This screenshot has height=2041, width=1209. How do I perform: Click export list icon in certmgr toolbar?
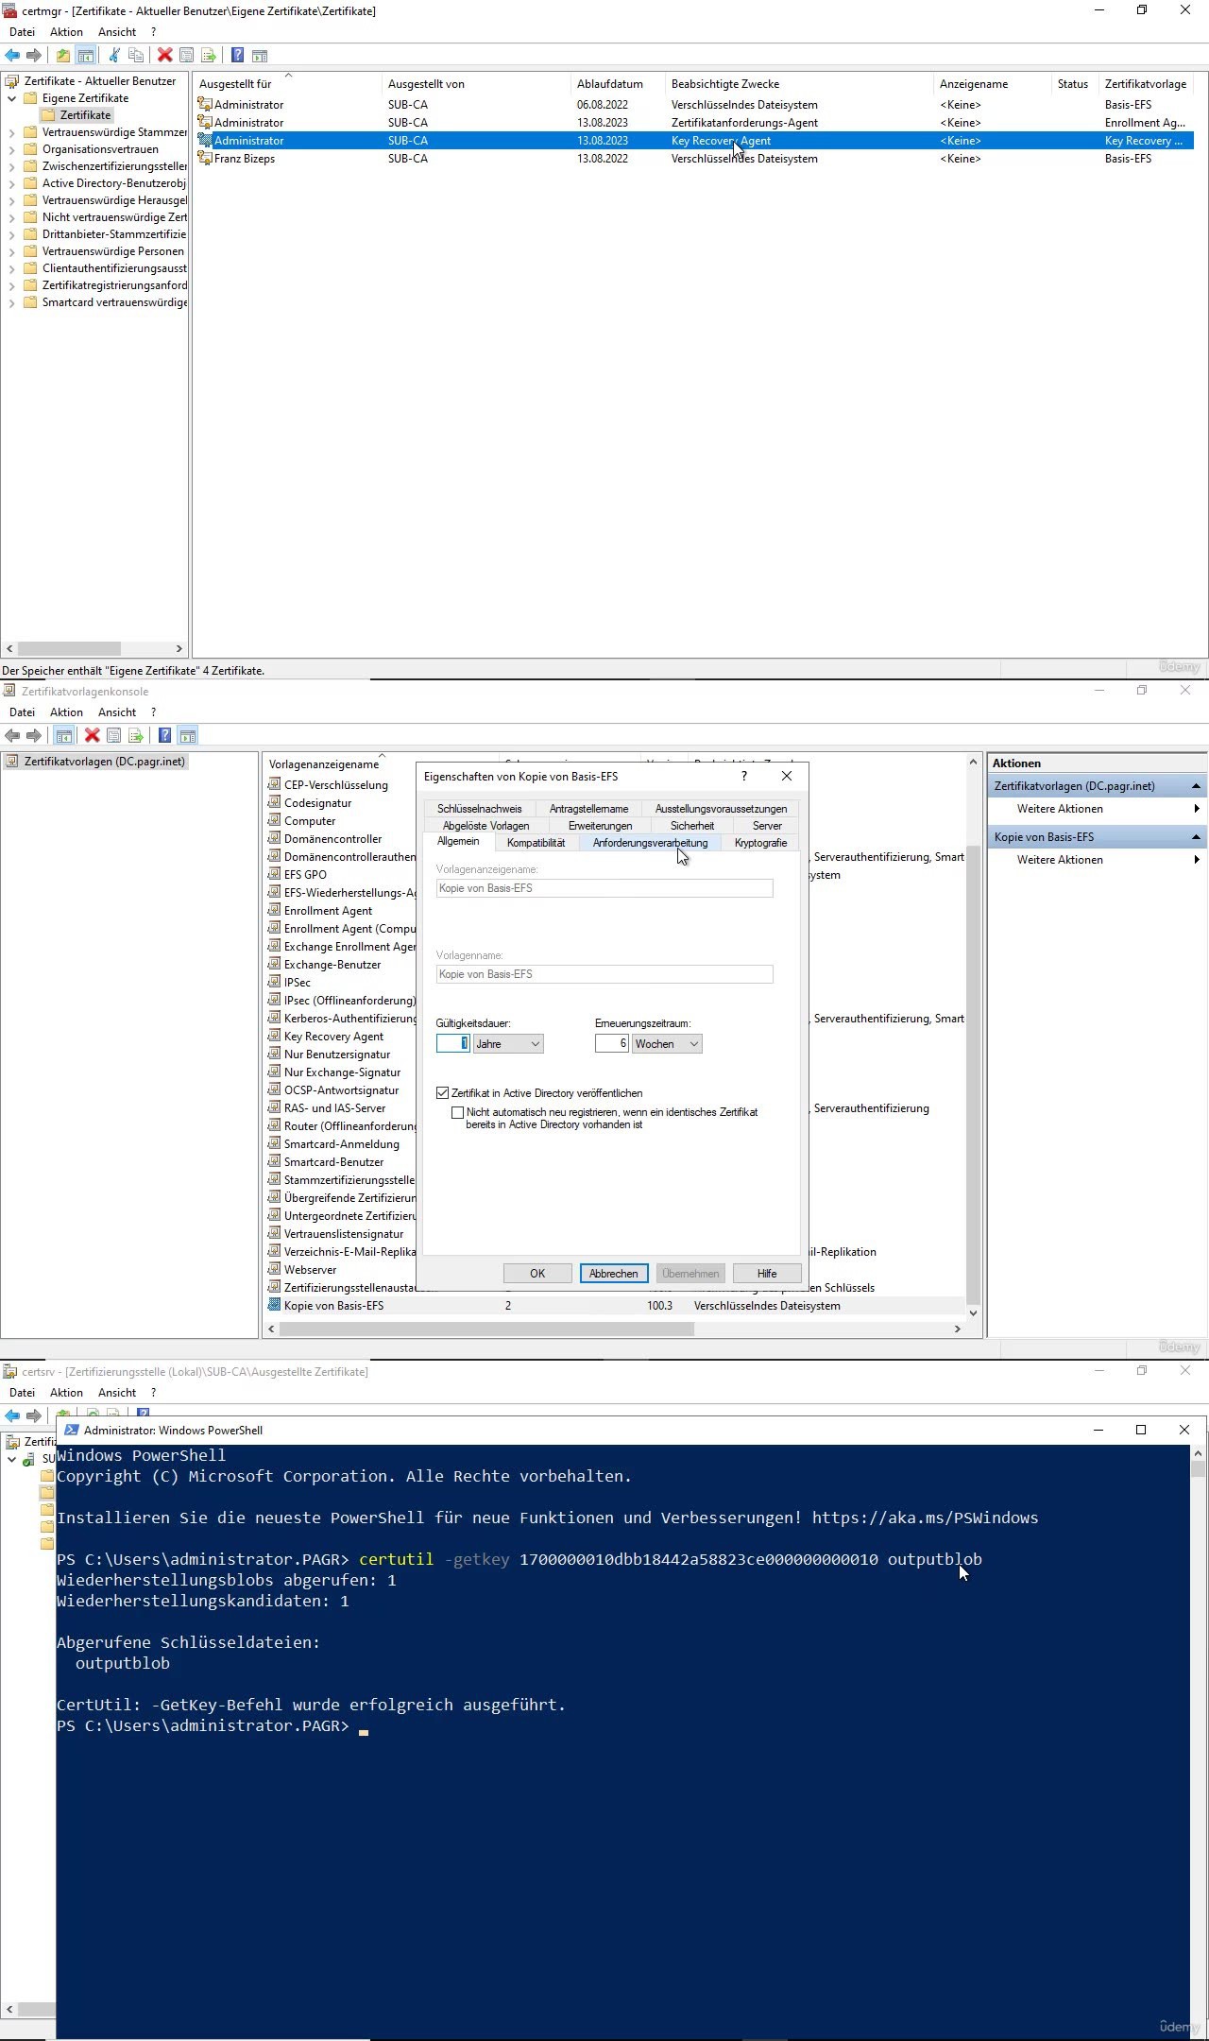[209, 56]
